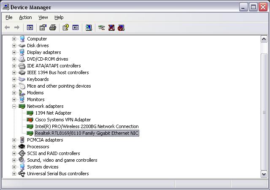
Task: Click the Monitors category icon
Action: coord(22,99)
